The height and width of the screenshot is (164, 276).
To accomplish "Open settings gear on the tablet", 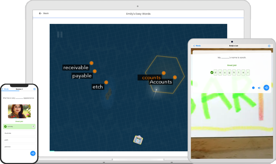I will 269,46.
